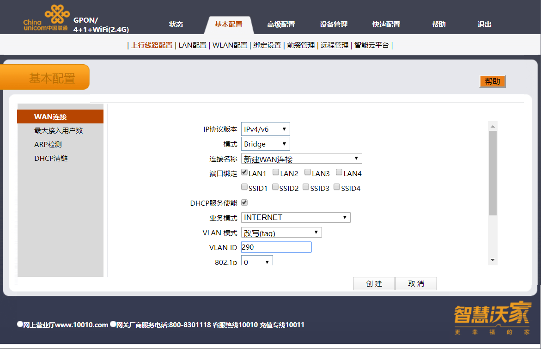Check the LAN3 port binding
Screen dimensions: 541x349
pos(307,172)
